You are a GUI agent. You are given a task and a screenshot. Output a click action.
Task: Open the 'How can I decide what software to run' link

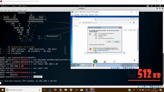(101, 50)
